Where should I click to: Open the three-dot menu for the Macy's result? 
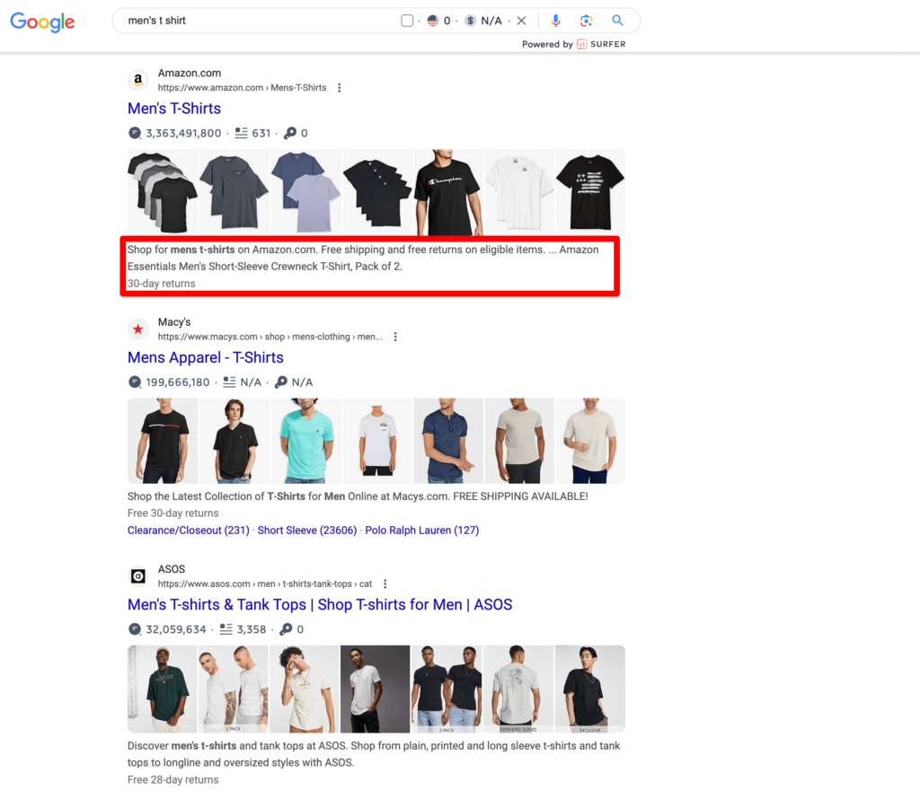click(395, 337)
